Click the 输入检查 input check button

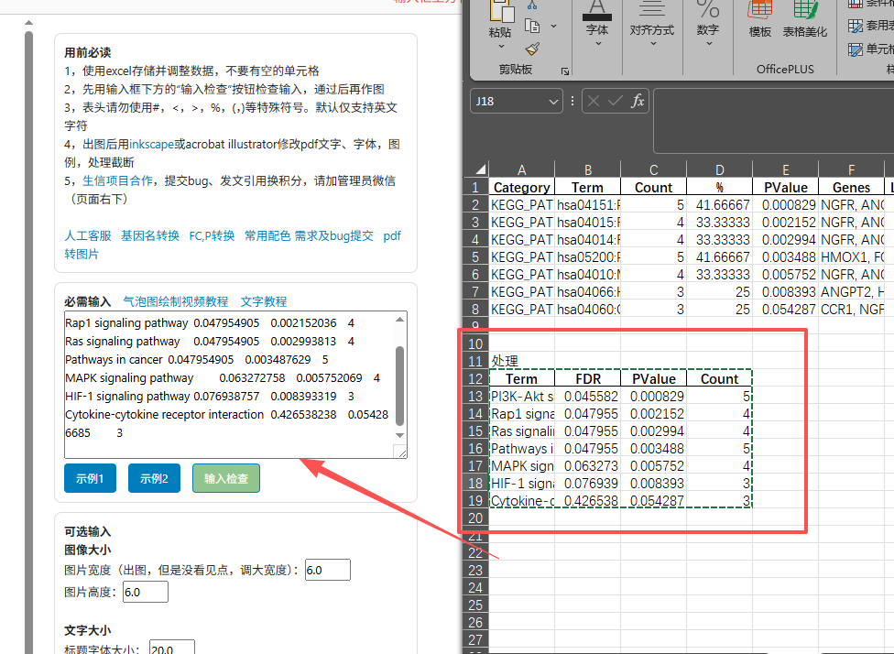point(226,478)
